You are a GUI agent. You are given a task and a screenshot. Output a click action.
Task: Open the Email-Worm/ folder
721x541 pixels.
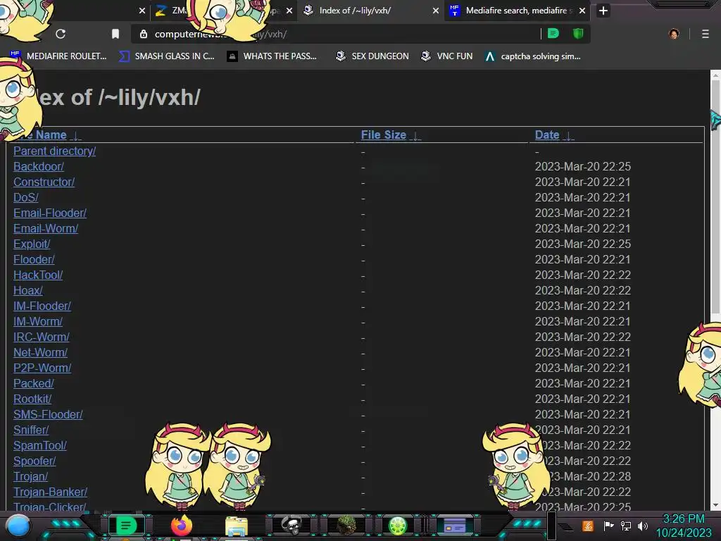pyautogui.click(x=46, y=229)
